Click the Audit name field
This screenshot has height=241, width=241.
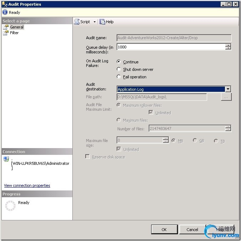point(174,38)
